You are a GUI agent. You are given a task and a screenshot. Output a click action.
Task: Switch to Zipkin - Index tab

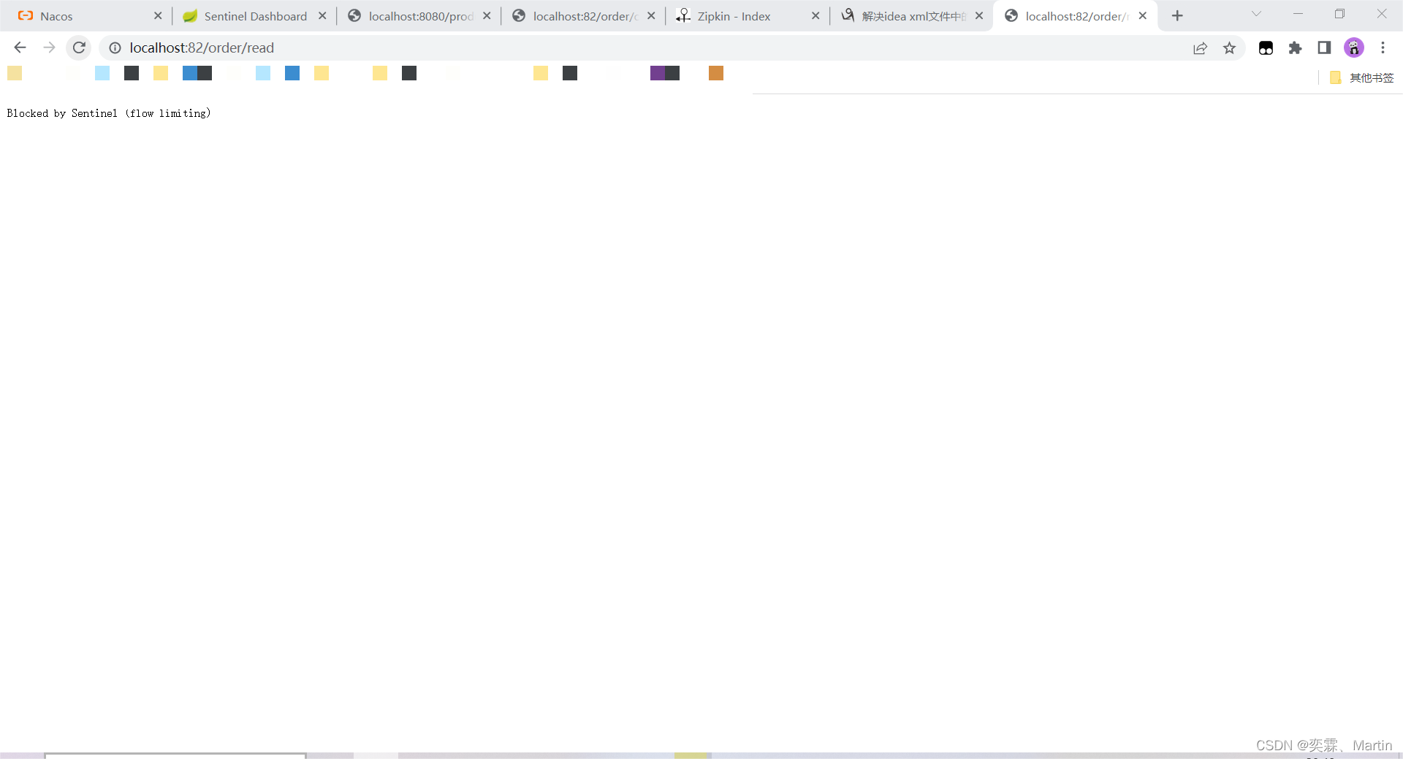coord(738,16)
